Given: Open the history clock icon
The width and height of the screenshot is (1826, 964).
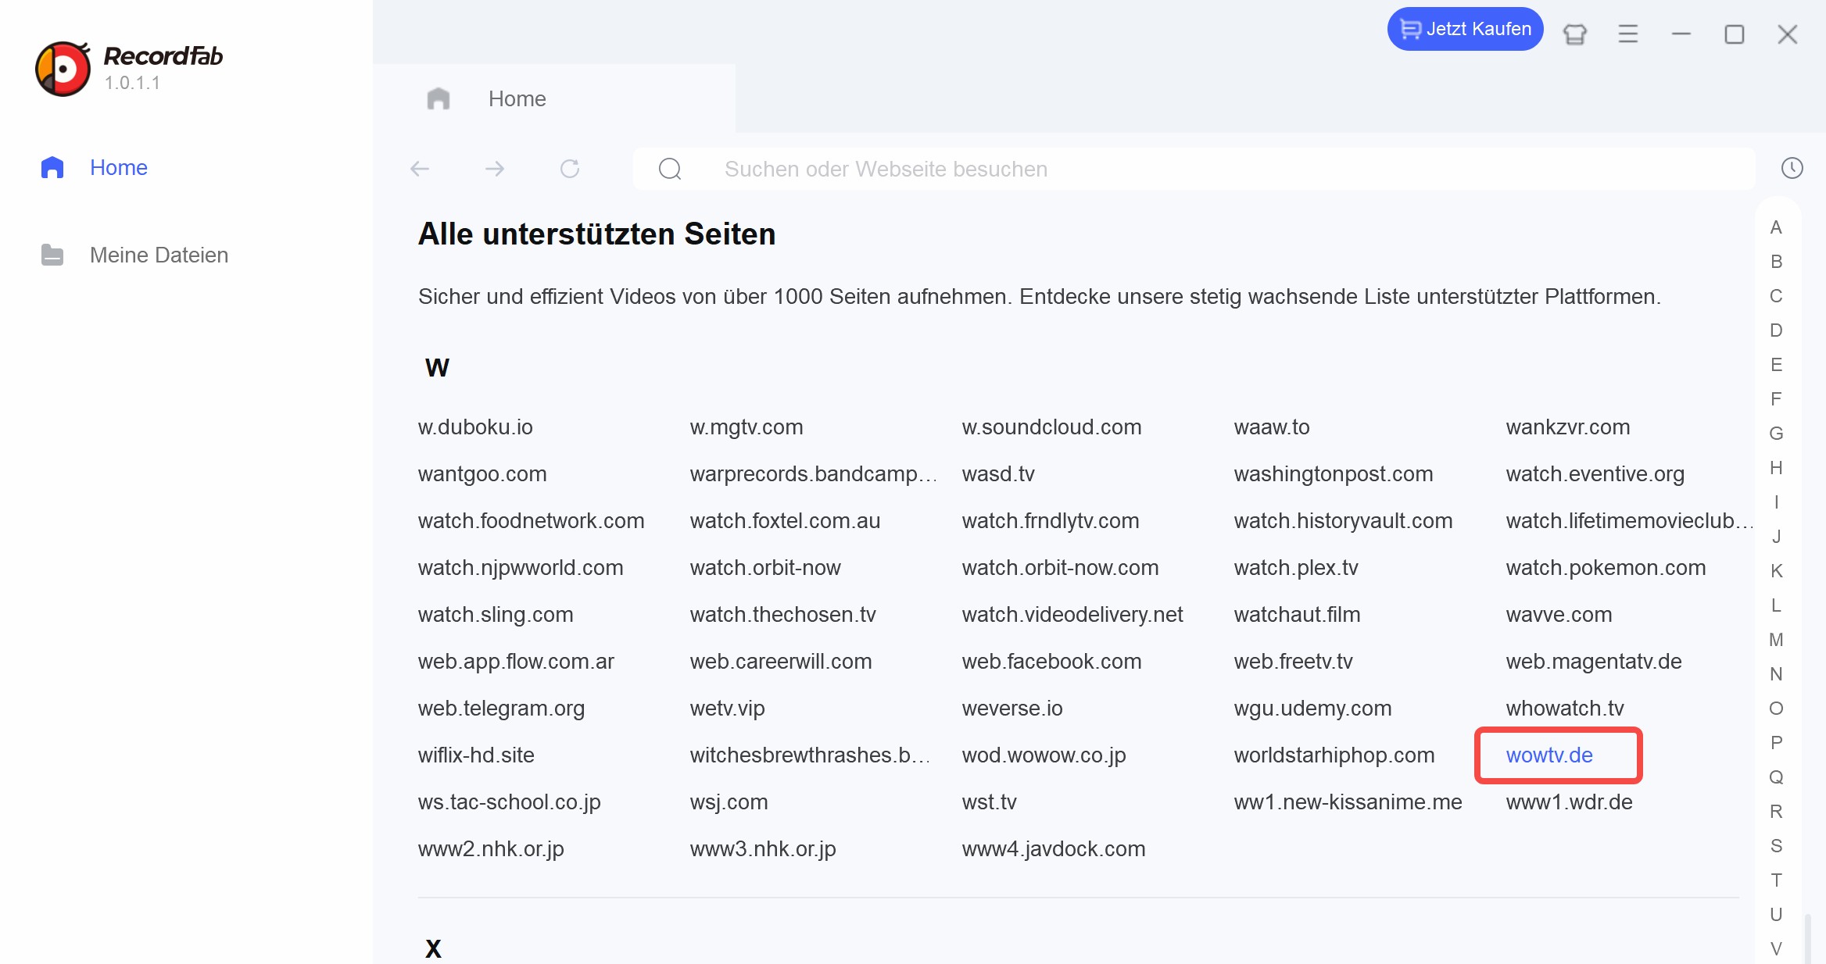Looking at the screenshot, I should (1792, 168).
